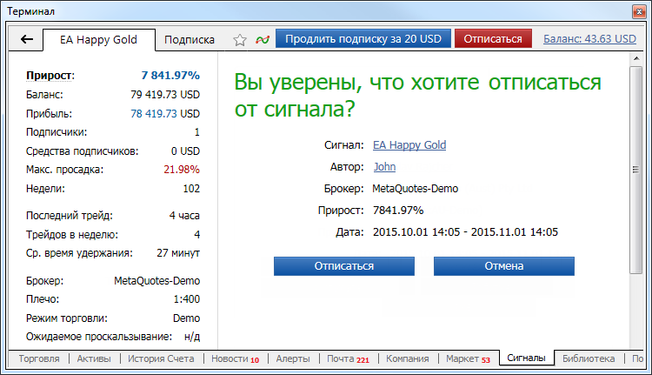Click the 21.98% max drawdown value
The image size is (652, 375).
(x=182, y=170)
